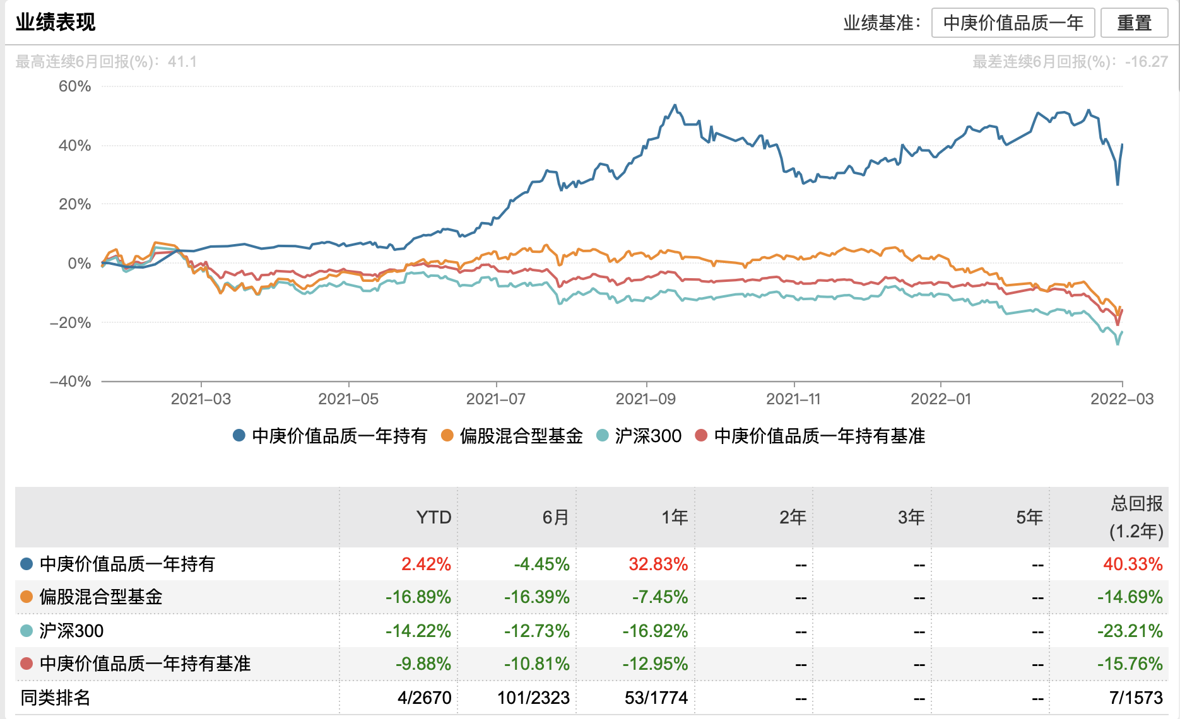Select the YTD column header

tap(434, 517)
